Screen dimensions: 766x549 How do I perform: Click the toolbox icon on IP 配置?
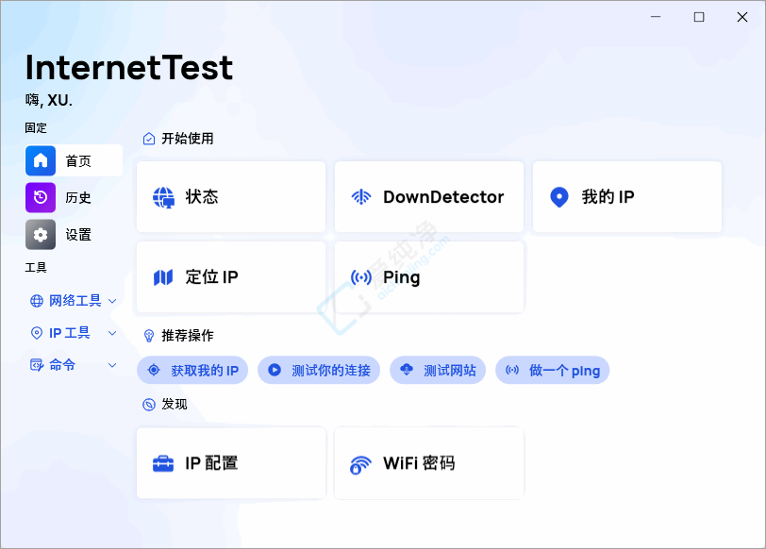(x=164, y=463)
